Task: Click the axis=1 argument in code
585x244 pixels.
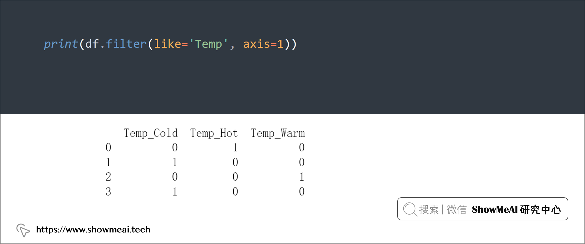Action: [x=263, y=44]
